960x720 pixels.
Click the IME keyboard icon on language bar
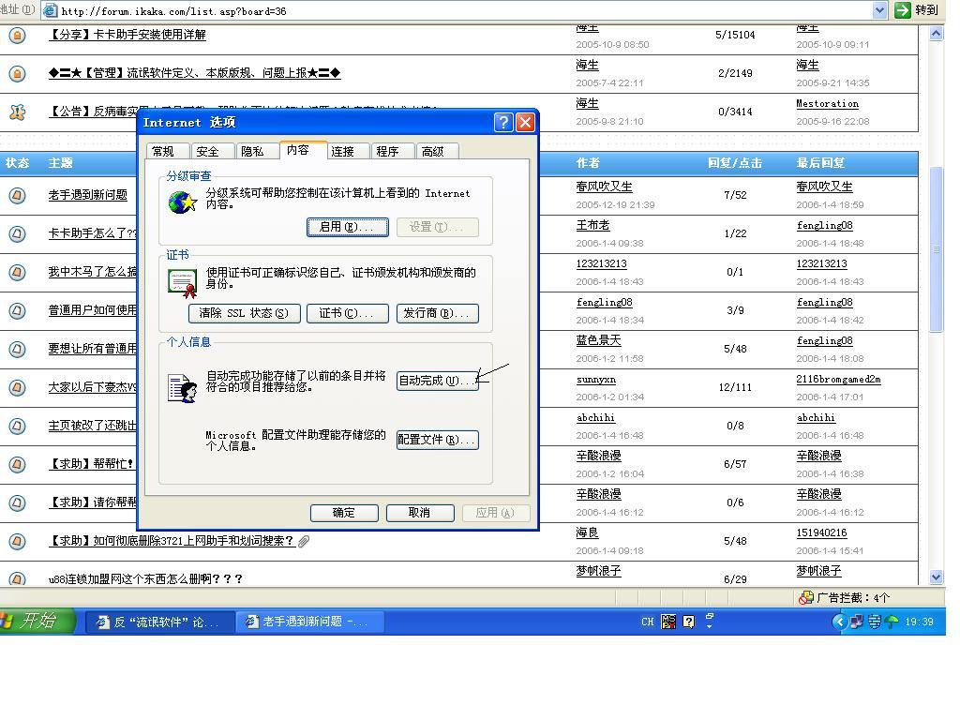tap(668, 622)
